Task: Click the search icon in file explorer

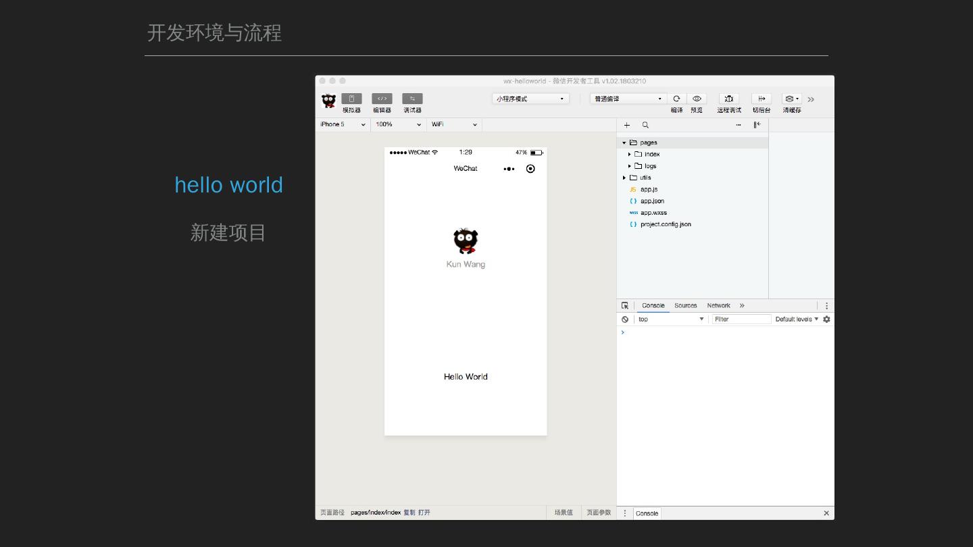Action: 645,125
